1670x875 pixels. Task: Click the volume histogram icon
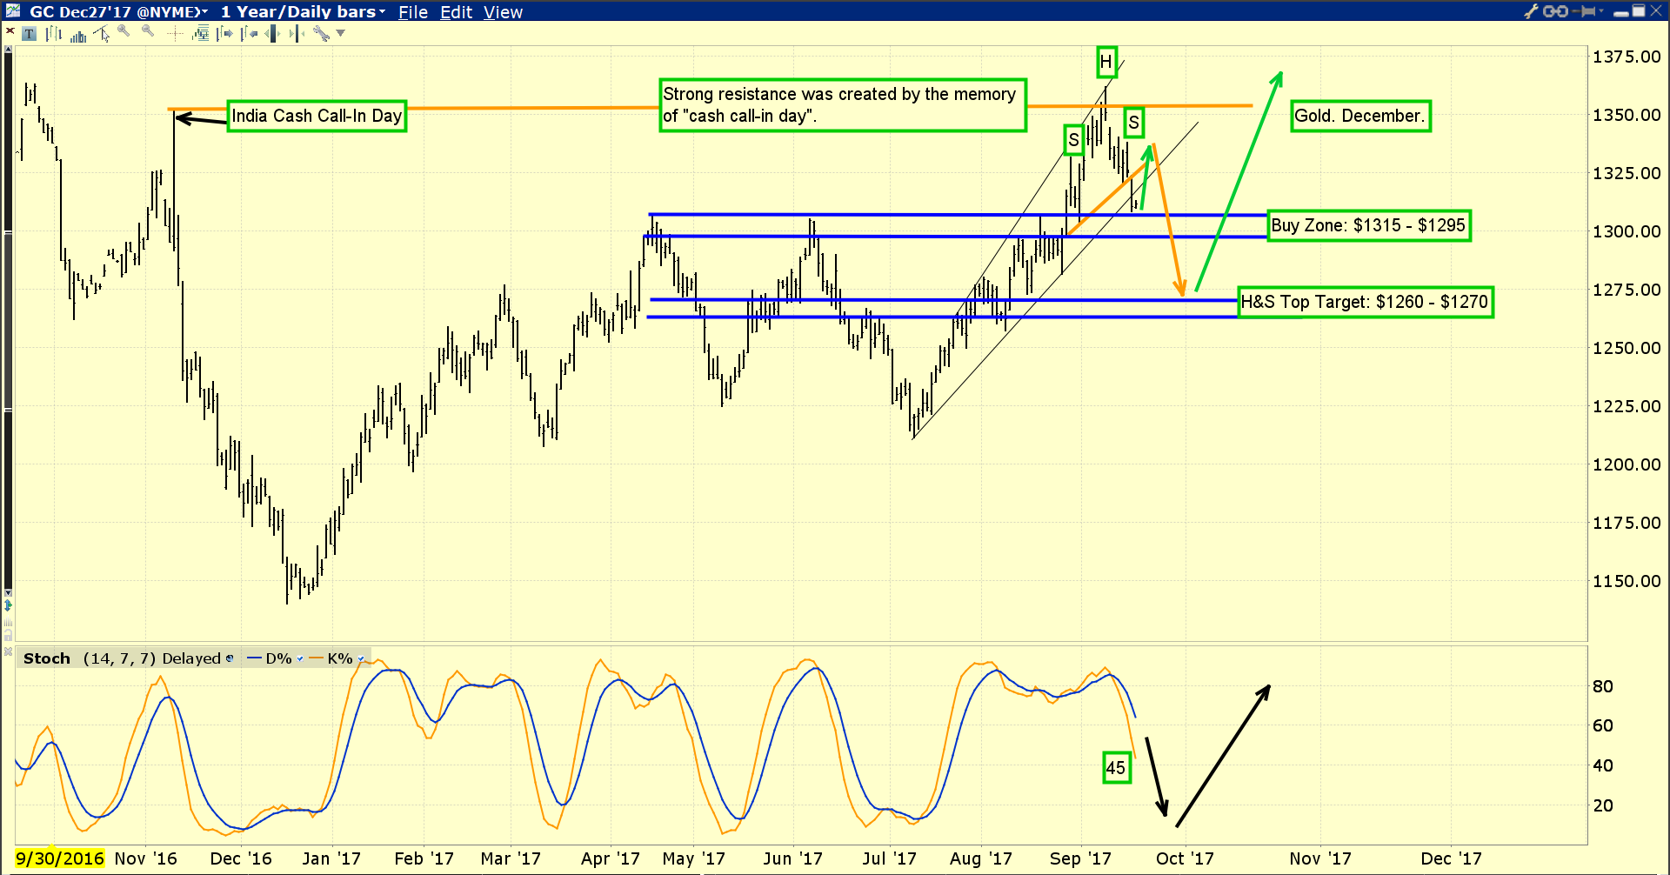click(x=78, y=37)
